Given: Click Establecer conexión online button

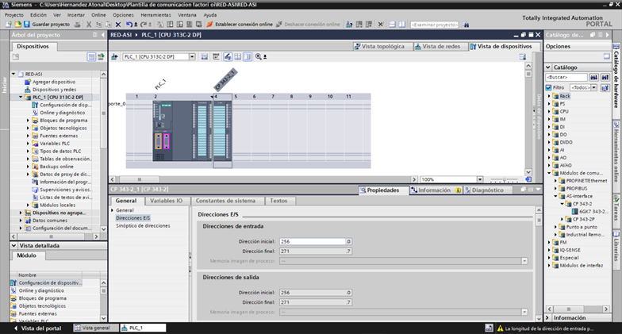Looking at the screenshot, I should pyautogui.click(x=240, y=24).
